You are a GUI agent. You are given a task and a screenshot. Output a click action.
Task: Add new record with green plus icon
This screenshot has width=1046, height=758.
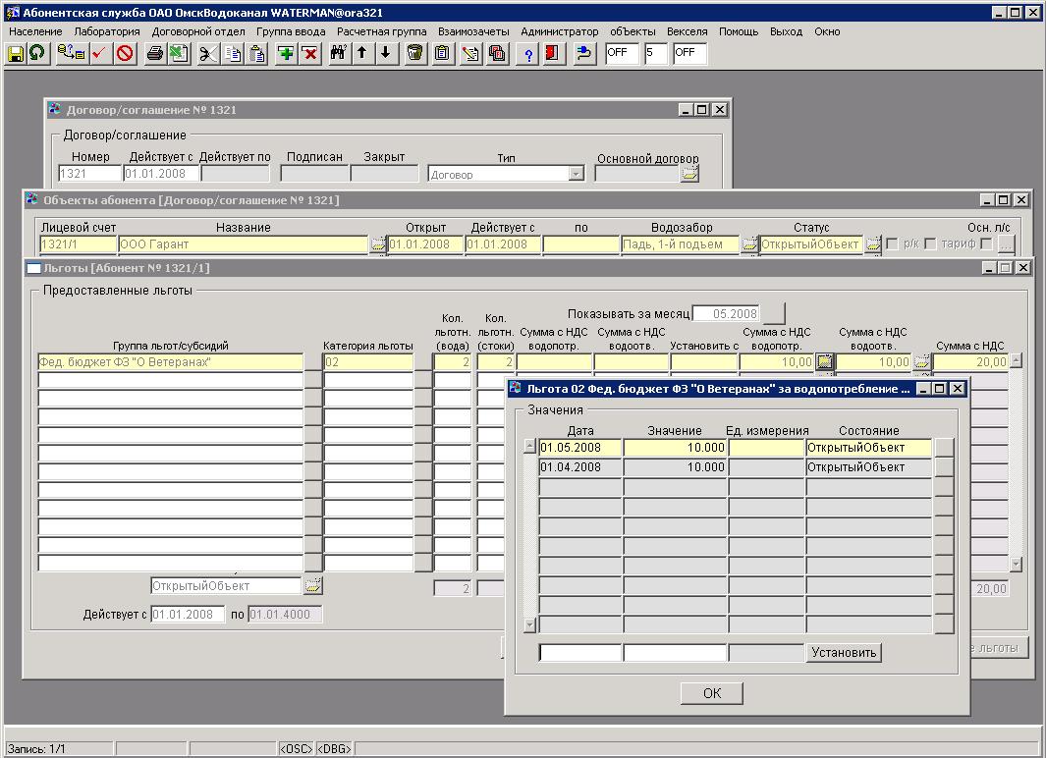point(286,54)
